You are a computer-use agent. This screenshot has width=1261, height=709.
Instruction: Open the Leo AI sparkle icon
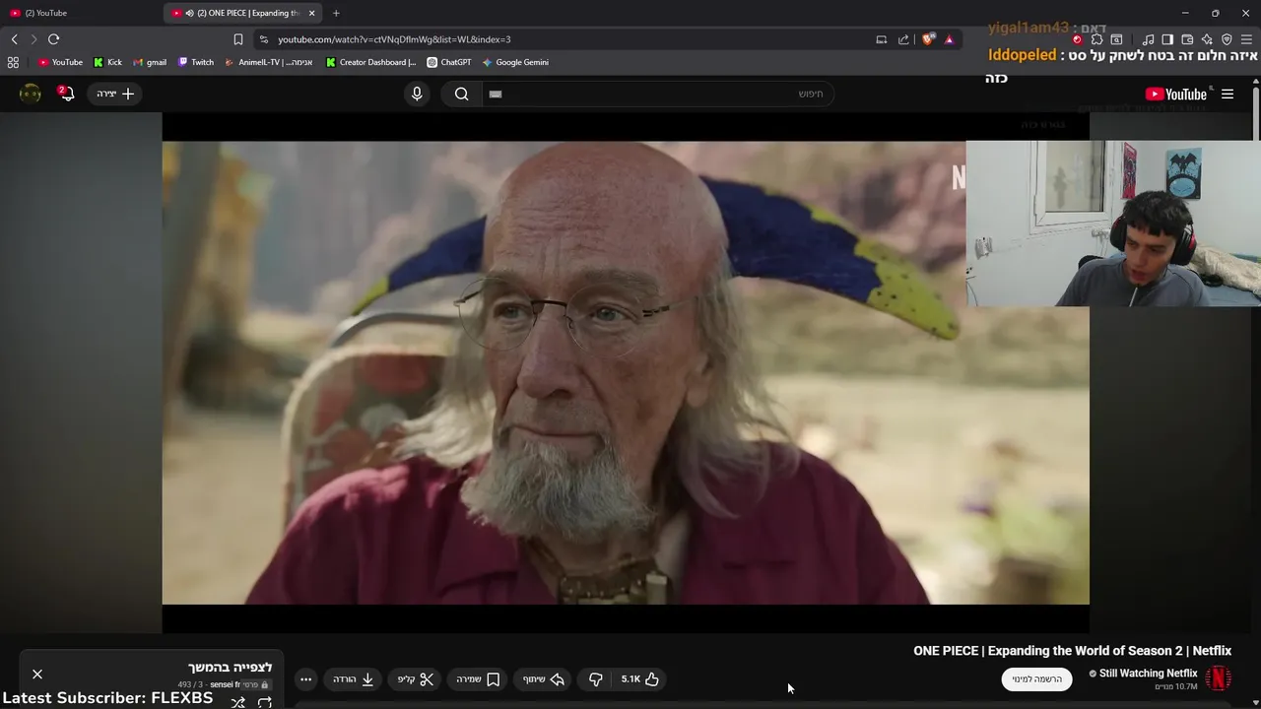[1207, 39]
